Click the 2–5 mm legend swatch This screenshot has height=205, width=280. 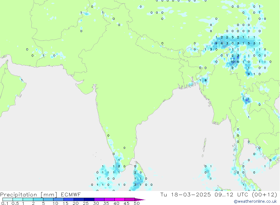(38, 199)
